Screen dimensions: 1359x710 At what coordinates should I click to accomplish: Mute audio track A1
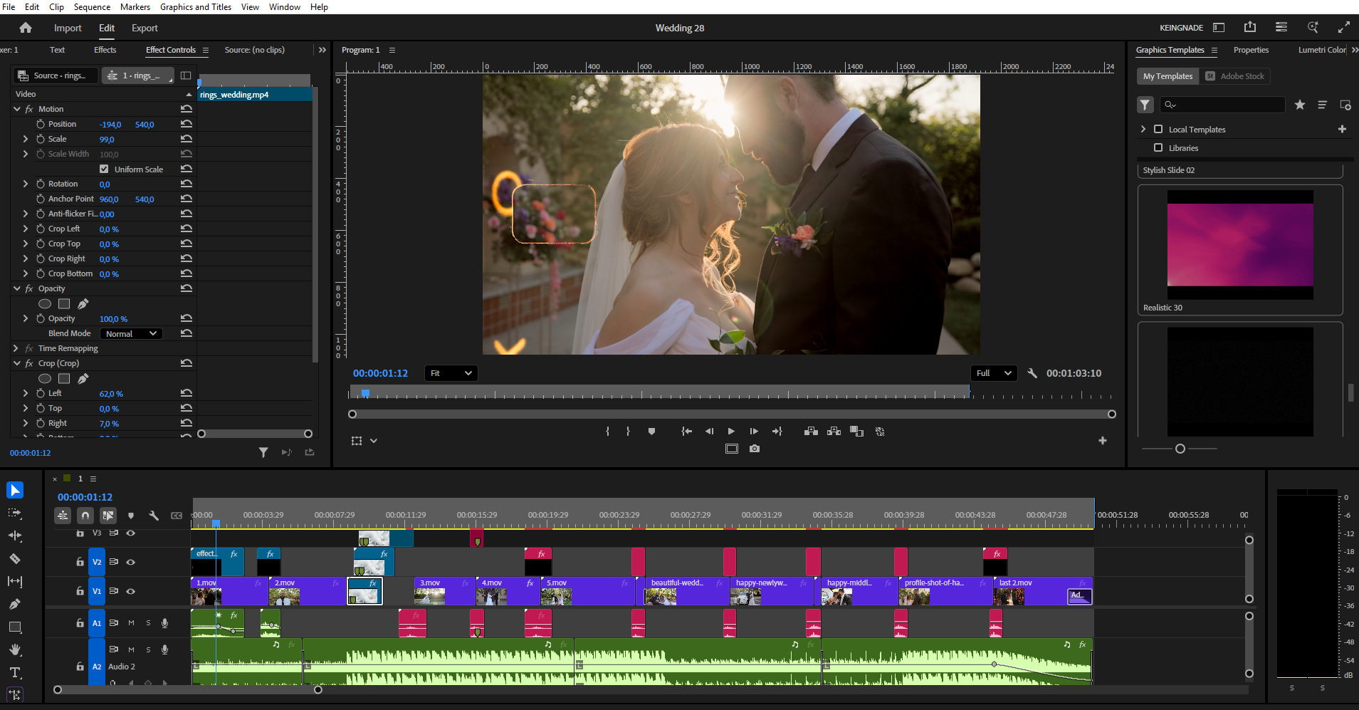(x=131, y=622)
